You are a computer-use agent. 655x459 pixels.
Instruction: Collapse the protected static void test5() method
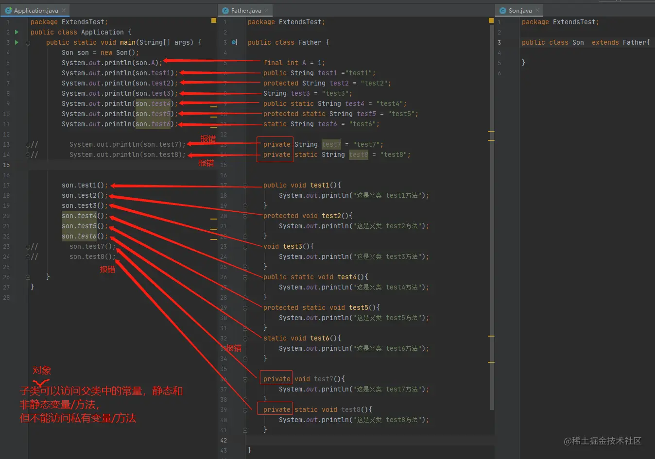245,307
